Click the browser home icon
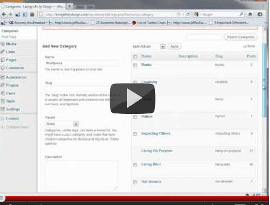 point(250,14)
